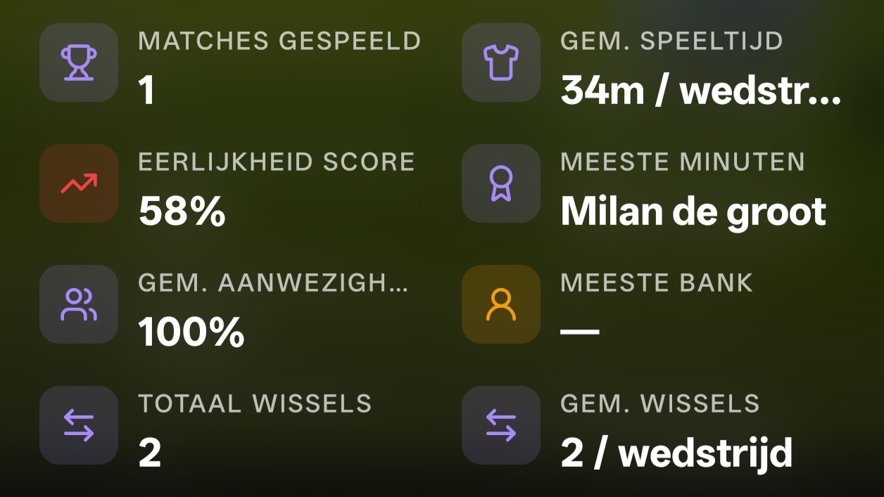Image resolution: width=884 pixels, height=497 pixels.
Task: Tap the 58% Eerlijkheid Score value
Action: [182, 212]
